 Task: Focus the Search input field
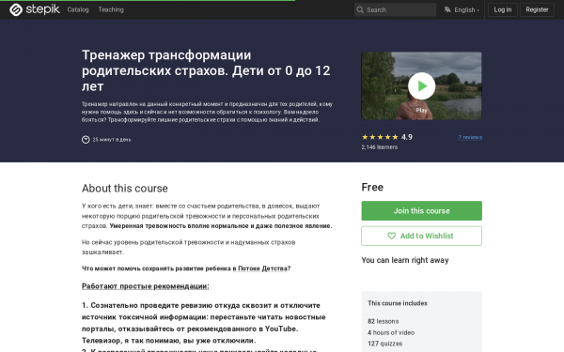coord(395,9)
